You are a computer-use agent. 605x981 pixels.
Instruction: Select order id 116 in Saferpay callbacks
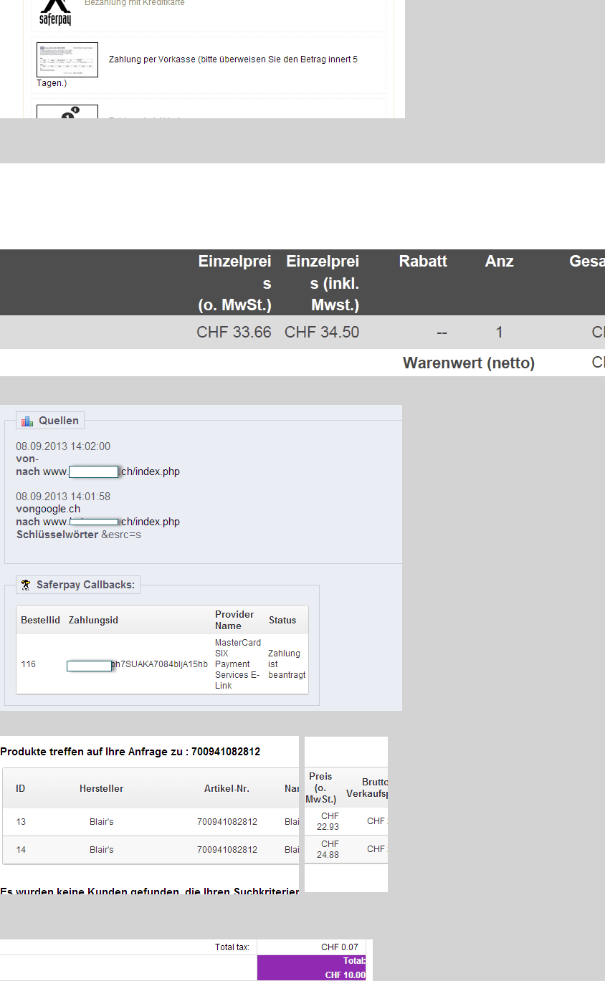28,664
